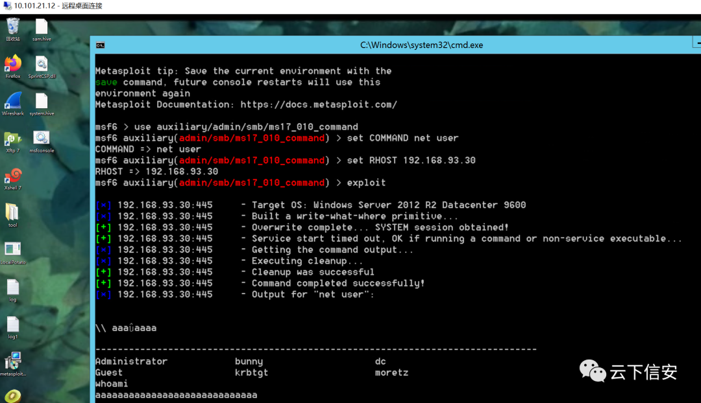
Task: Click the 'dc' user entry
Action: [x=380, y=361]
